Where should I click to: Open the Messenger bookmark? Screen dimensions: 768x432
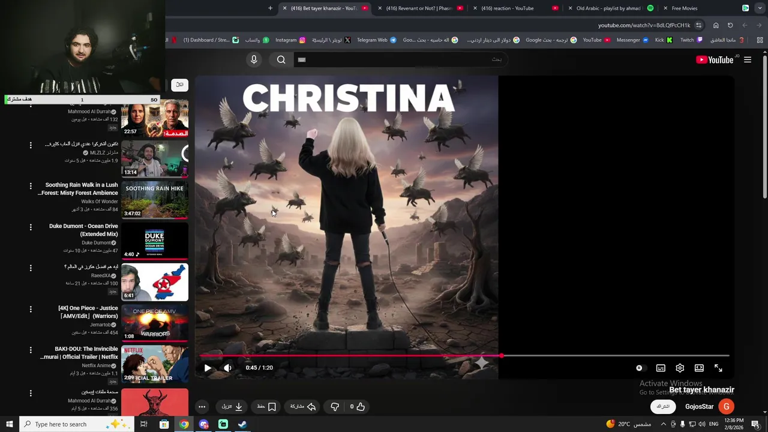632,40
